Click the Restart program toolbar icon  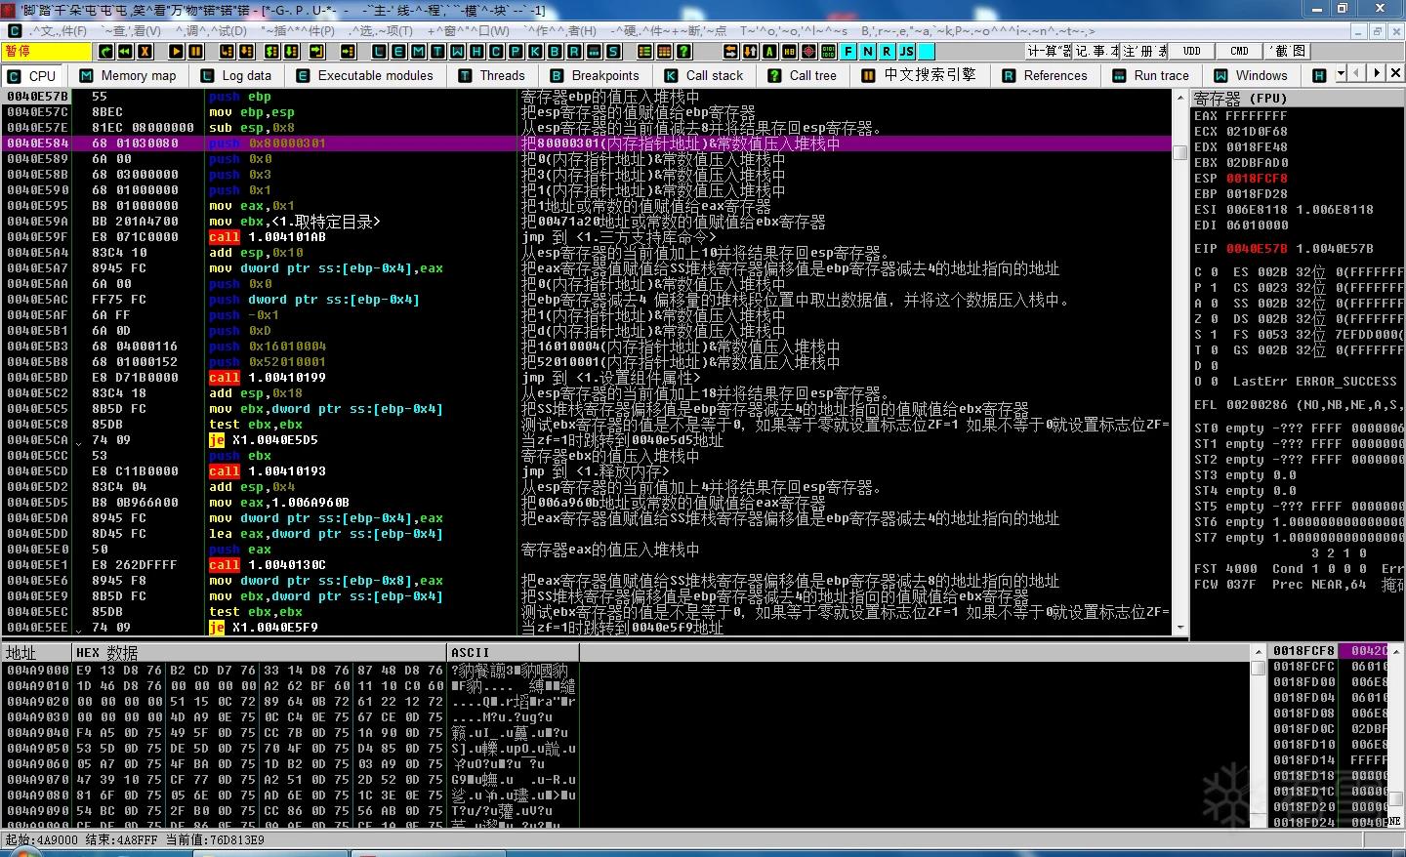click(x=105, y=51)
